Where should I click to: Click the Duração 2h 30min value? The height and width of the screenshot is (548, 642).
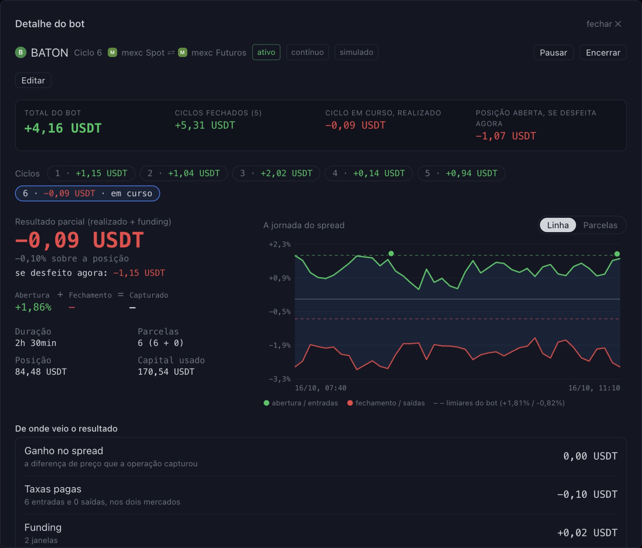[36, 343]
